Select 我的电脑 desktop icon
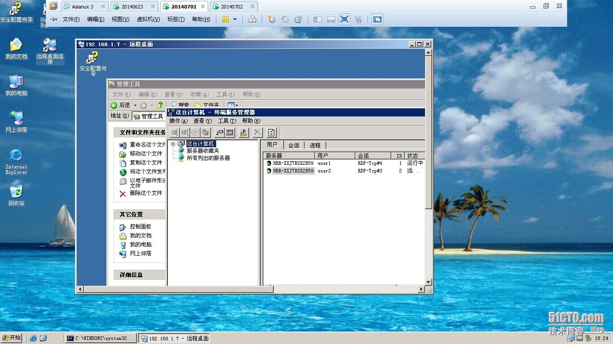 pyautogui.click(x=16, y=86)
